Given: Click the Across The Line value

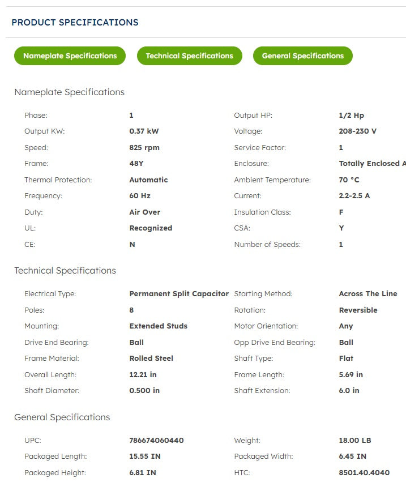Looking at the screenshot, I should tap(368, 294).
